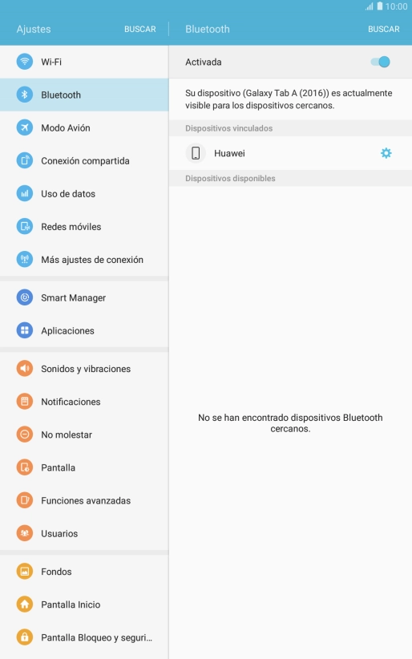The height and width of the screenshot is (659, 412).
Task: Open Más ajustes de conexión
Action: click(84, 260)
